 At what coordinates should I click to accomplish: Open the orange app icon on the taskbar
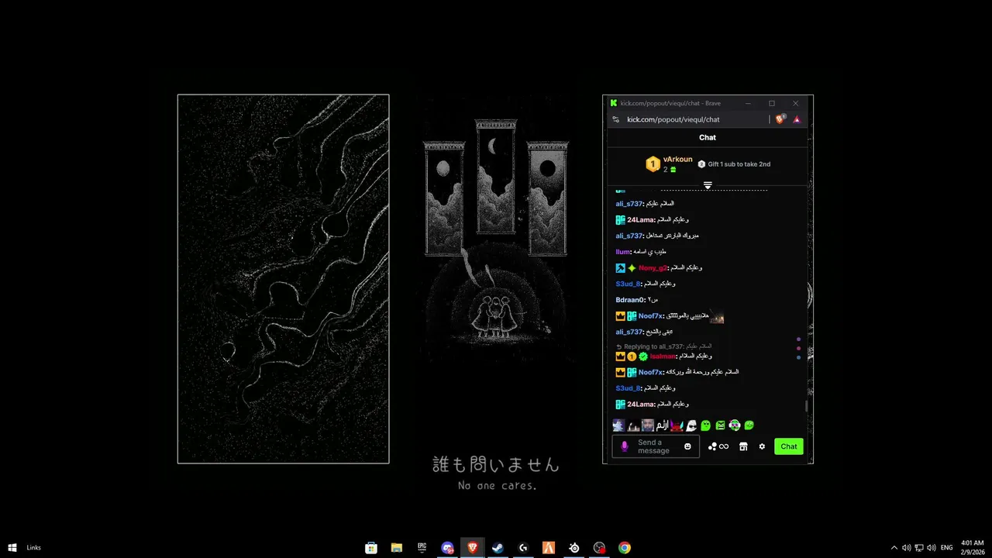(549, 548)
